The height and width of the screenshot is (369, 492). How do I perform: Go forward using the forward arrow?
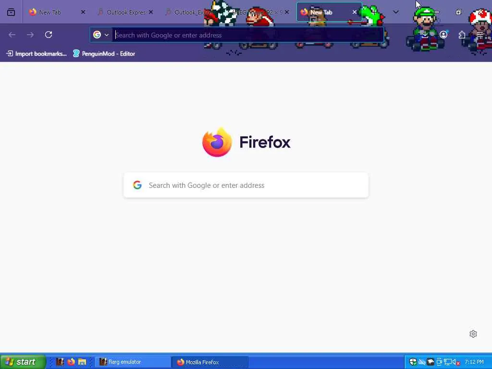coord(30,35)
